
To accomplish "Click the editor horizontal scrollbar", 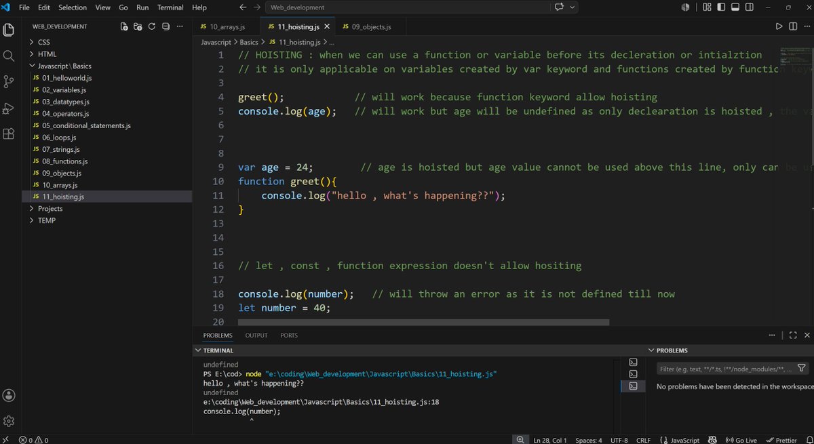I will coord(424,323).
